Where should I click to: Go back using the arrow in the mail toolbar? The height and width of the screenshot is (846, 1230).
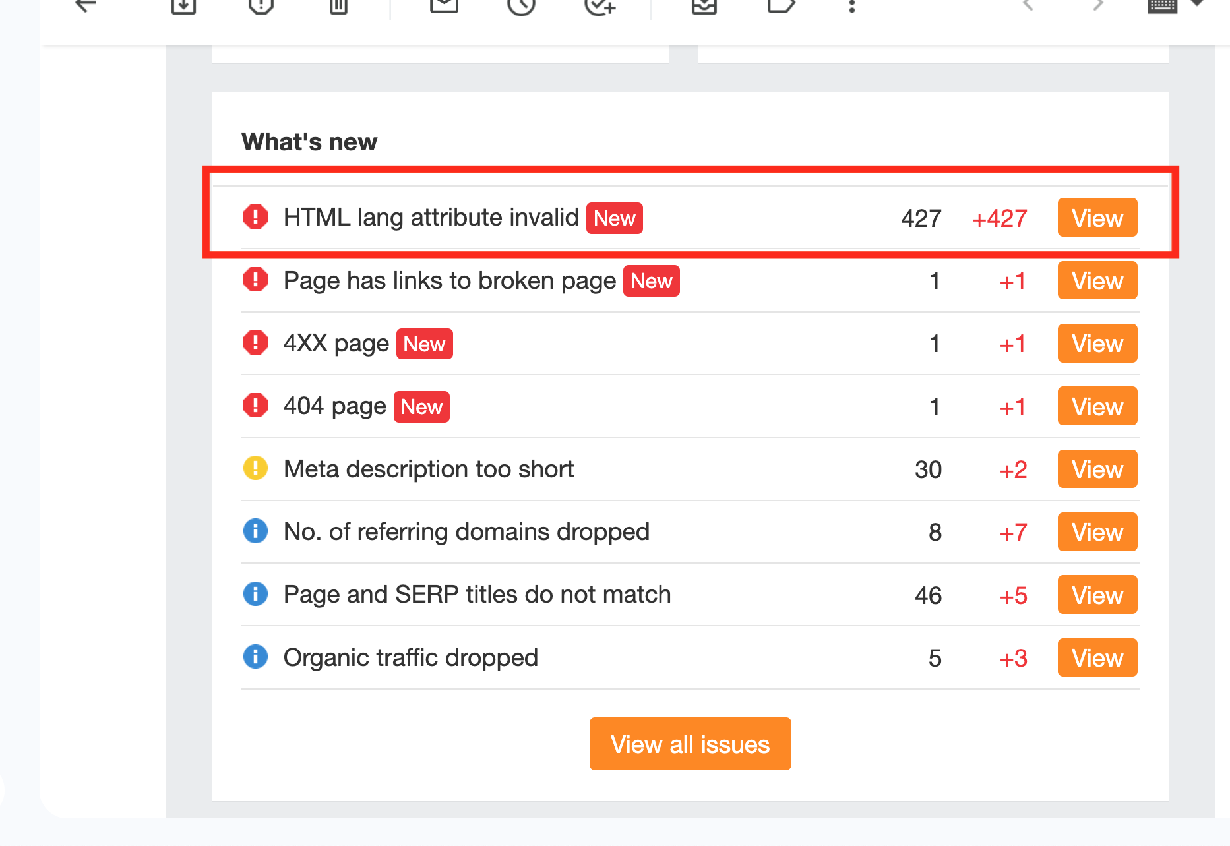click(86, 5)
